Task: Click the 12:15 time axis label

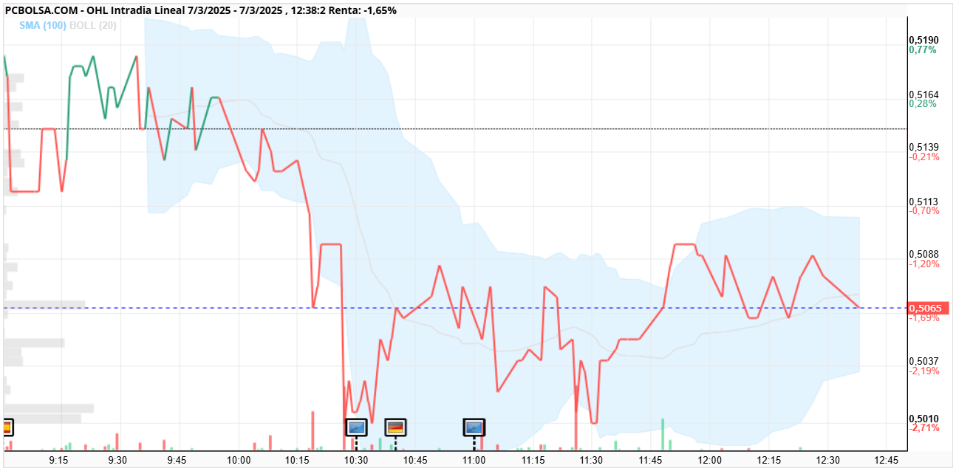Action: 769,460
